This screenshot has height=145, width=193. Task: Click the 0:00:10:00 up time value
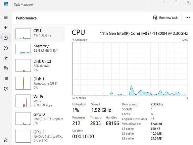click(x=83, y=137)
